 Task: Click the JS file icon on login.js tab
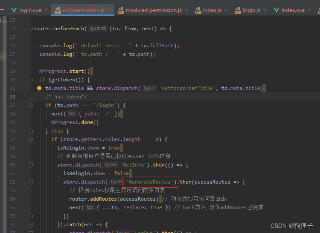click(238, 10)
